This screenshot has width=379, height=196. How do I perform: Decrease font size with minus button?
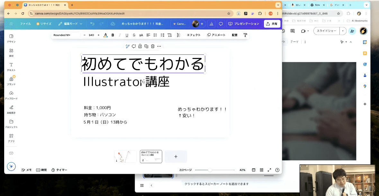[84, 35]
